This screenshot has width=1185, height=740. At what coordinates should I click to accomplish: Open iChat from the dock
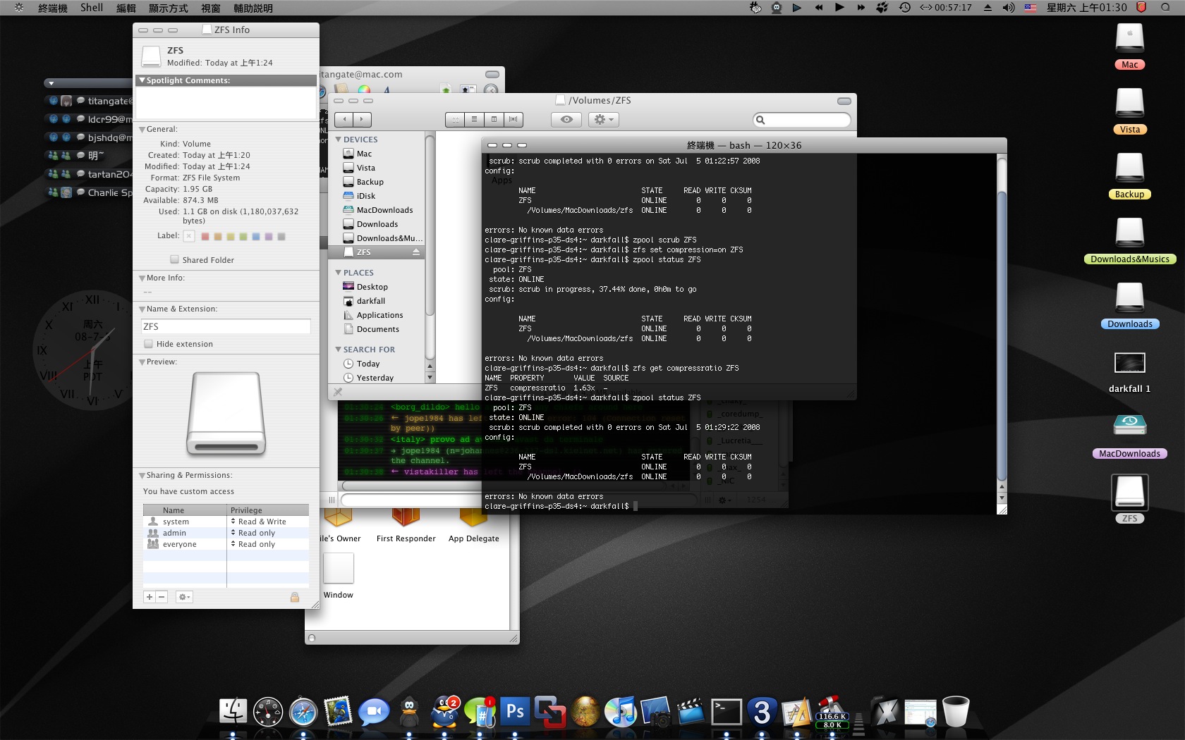(x=374, y=712)
